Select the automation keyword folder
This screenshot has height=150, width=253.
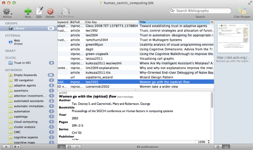pyautogui.click(x=28, y=111)
